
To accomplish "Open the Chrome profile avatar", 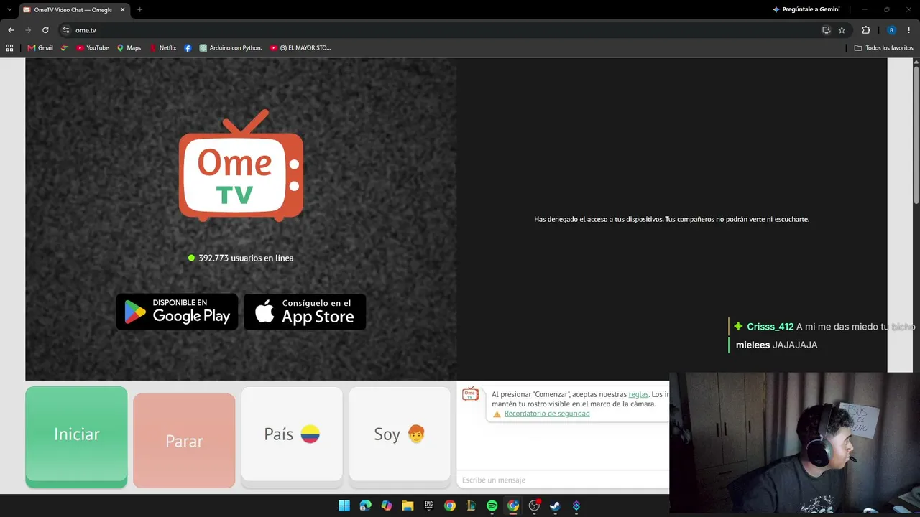I will pyautogui.click(x=891, y=30).
